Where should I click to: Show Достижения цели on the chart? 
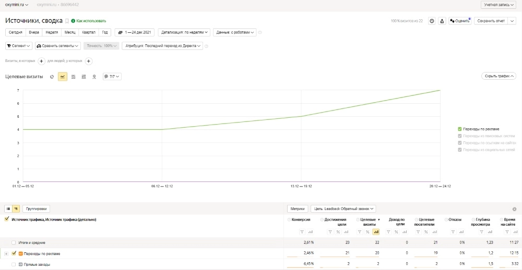coord(346,232)
